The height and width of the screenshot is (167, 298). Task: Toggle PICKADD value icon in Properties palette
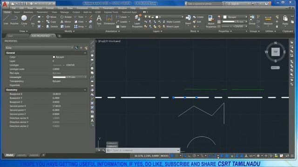[76, 48]
